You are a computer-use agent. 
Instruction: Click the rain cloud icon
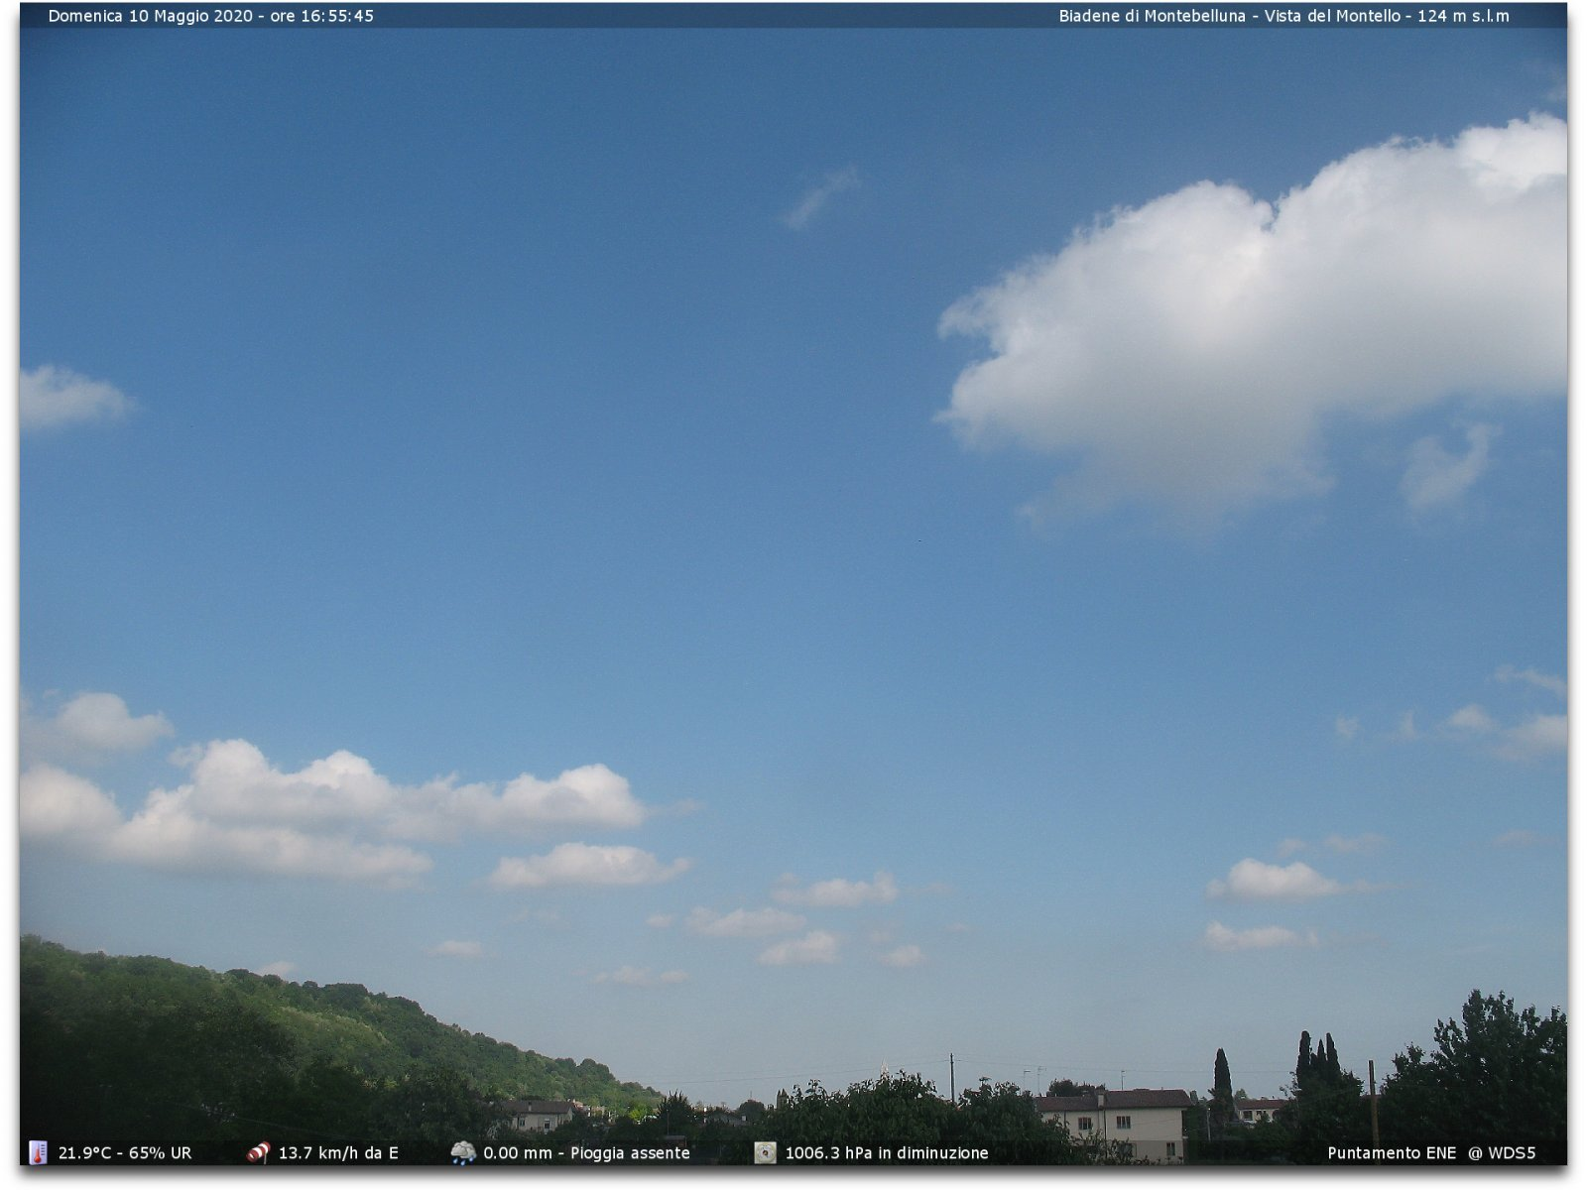462,1152
